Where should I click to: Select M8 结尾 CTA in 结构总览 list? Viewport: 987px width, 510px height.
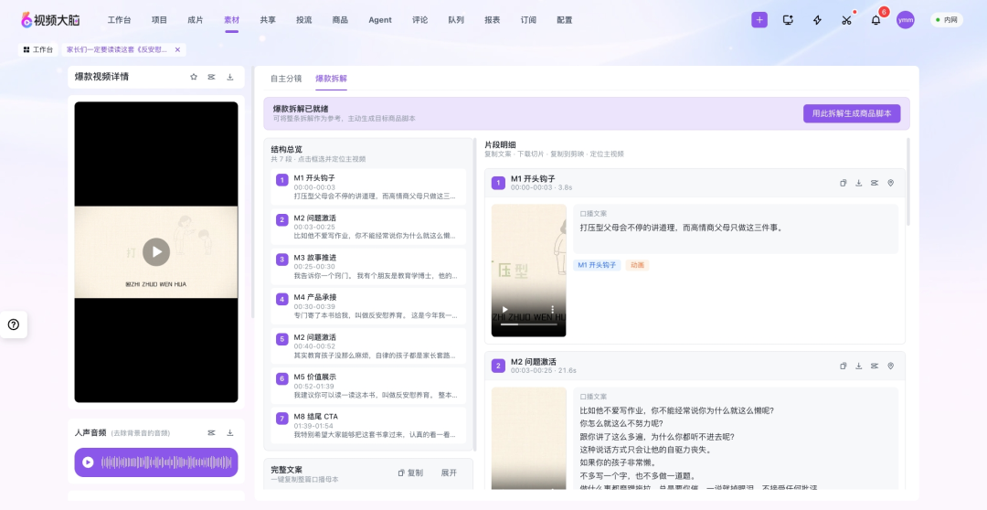368,425
